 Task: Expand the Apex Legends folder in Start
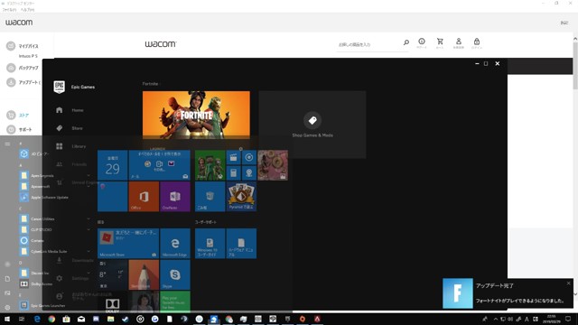tap(55, 175)
